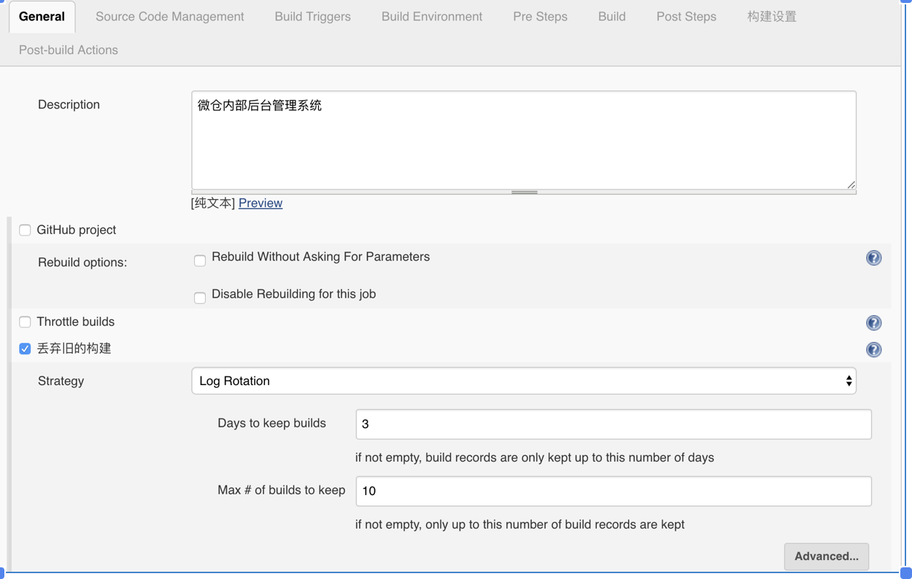Click the 'Days to keep builds' label

click(271, 424)
